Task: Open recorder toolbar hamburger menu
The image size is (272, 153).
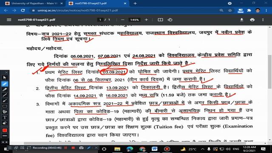Action: click(x=10, y=148)
